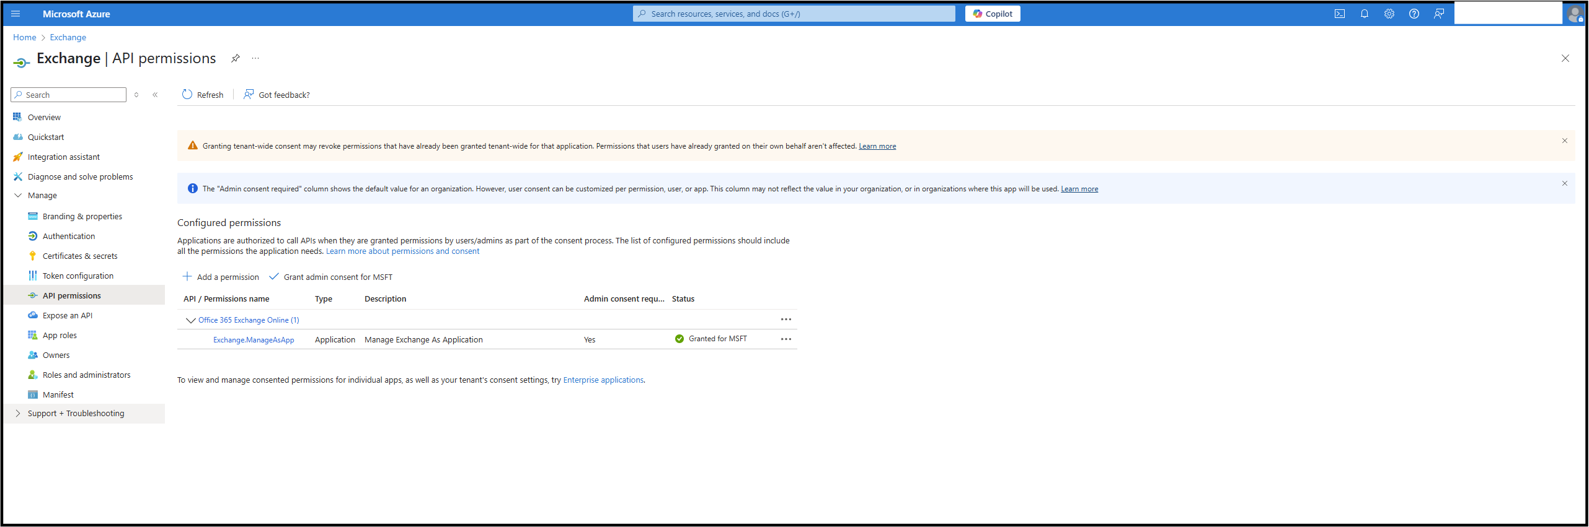This screenshot has width=1589, height=527.
Task: Close the API permissions blade
Action: point(1565,58)
